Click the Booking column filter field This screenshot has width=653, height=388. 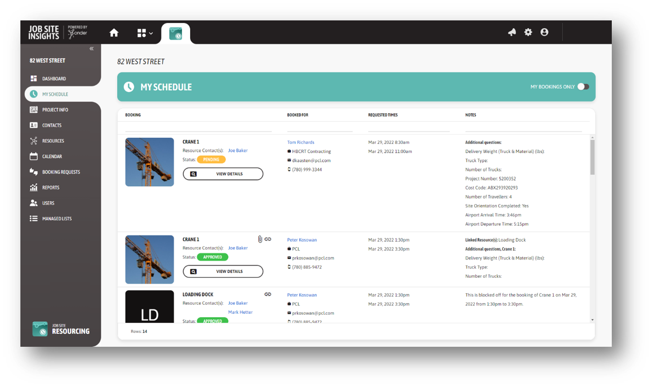[x=198, y=127]
